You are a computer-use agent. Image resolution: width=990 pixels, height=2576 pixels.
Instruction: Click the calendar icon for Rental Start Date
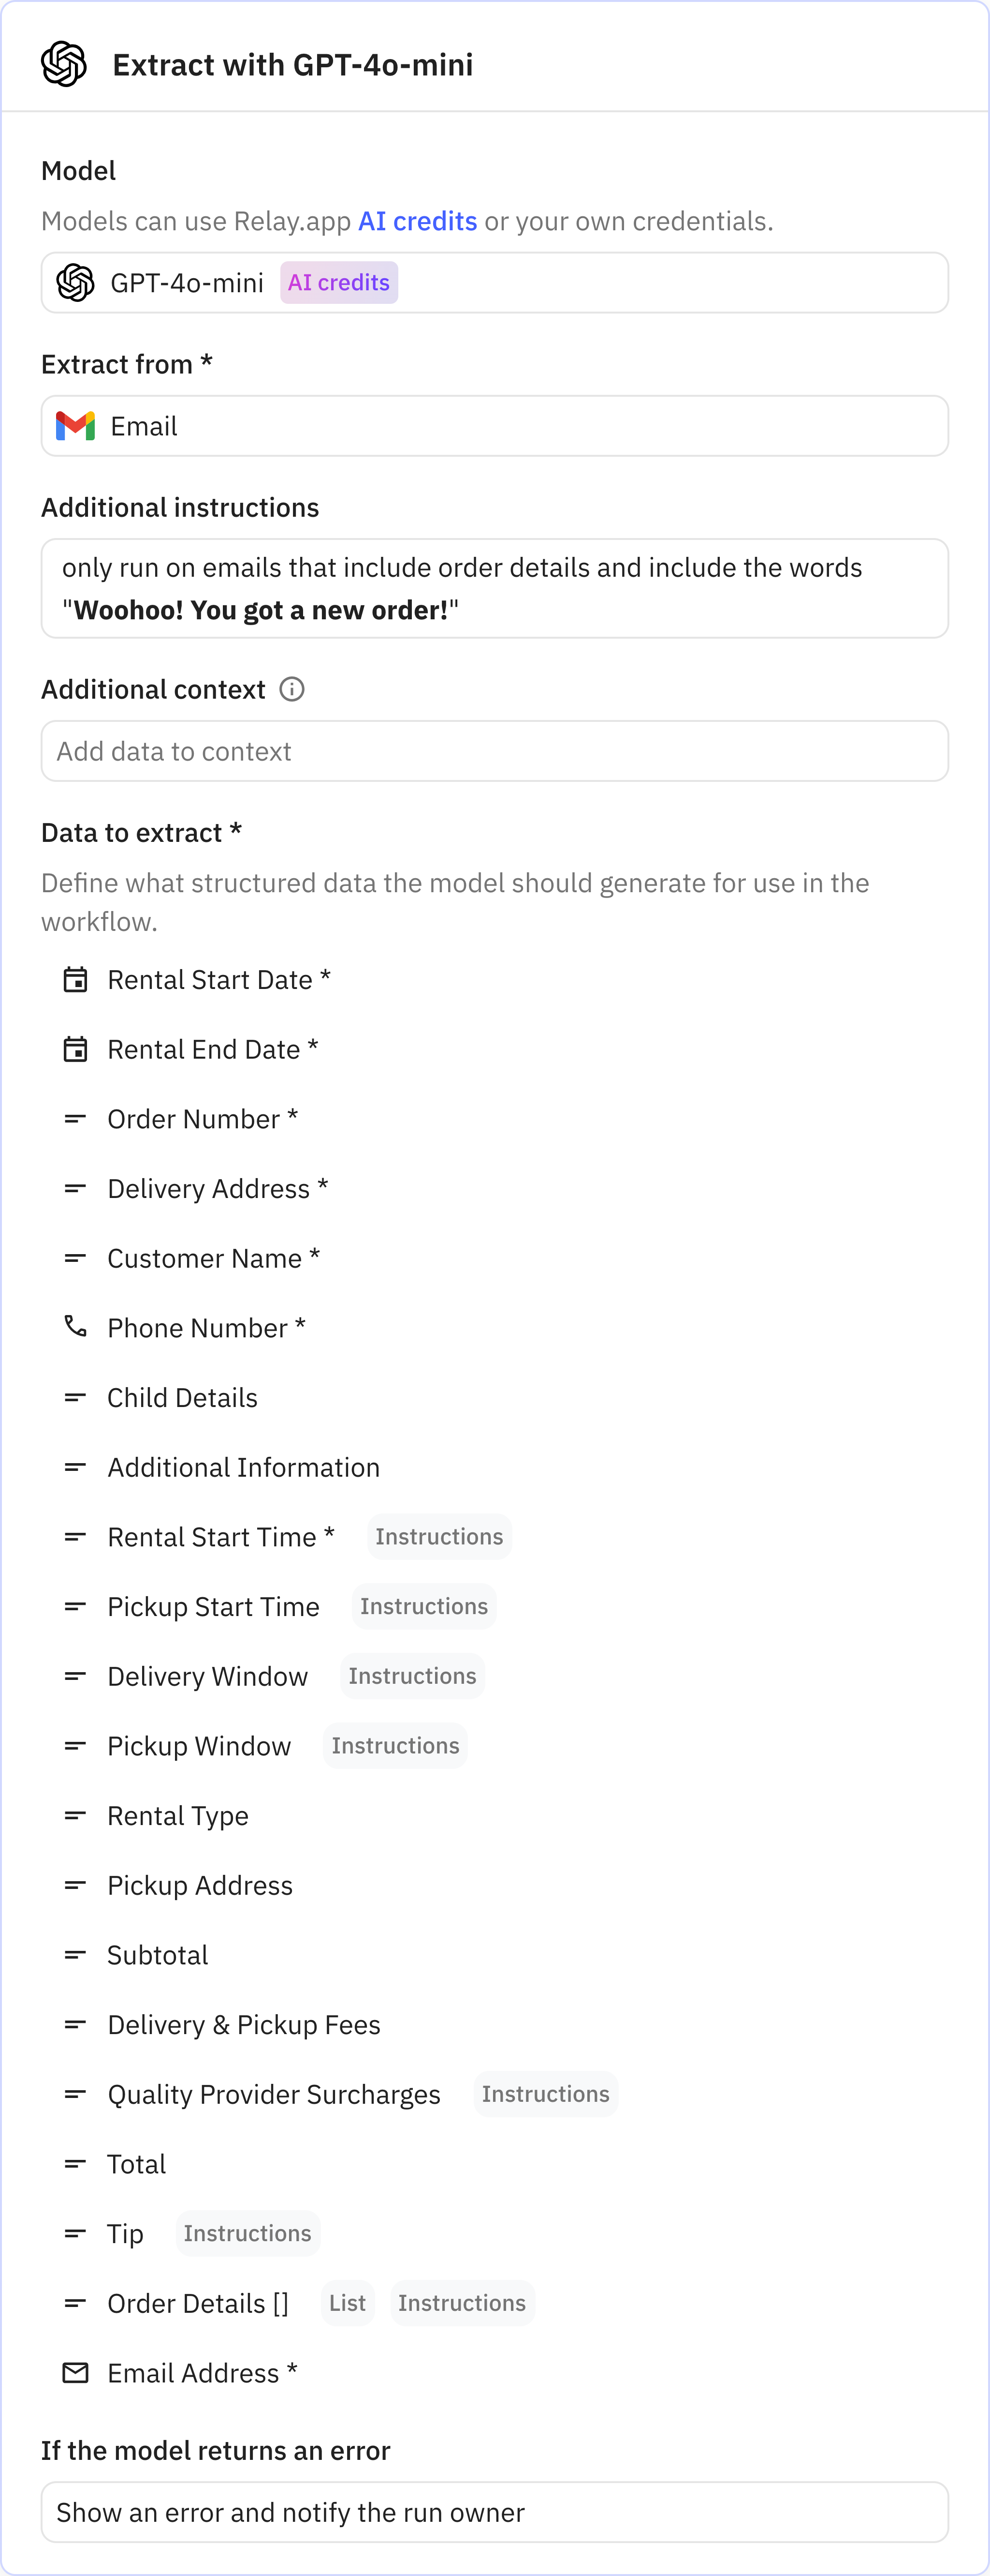coord(75,980)
